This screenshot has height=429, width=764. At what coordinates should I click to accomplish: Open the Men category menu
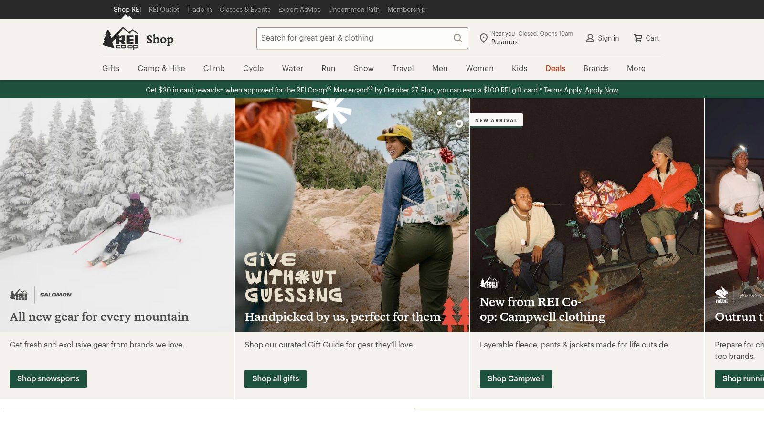tap(440, 68)
